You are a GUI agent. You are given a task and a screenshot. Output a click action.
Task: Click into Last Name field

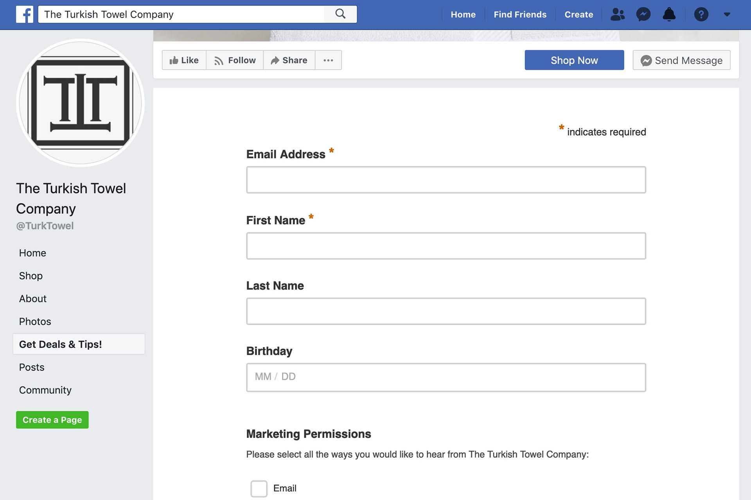pyautogui.click(x=446, y=311)
